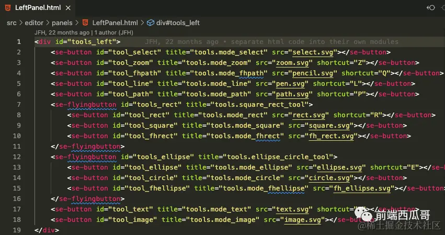Click the tools.mode_zoom title value
Screen dimensions: 445x235
pyautogui.click(x=216, y=63)
